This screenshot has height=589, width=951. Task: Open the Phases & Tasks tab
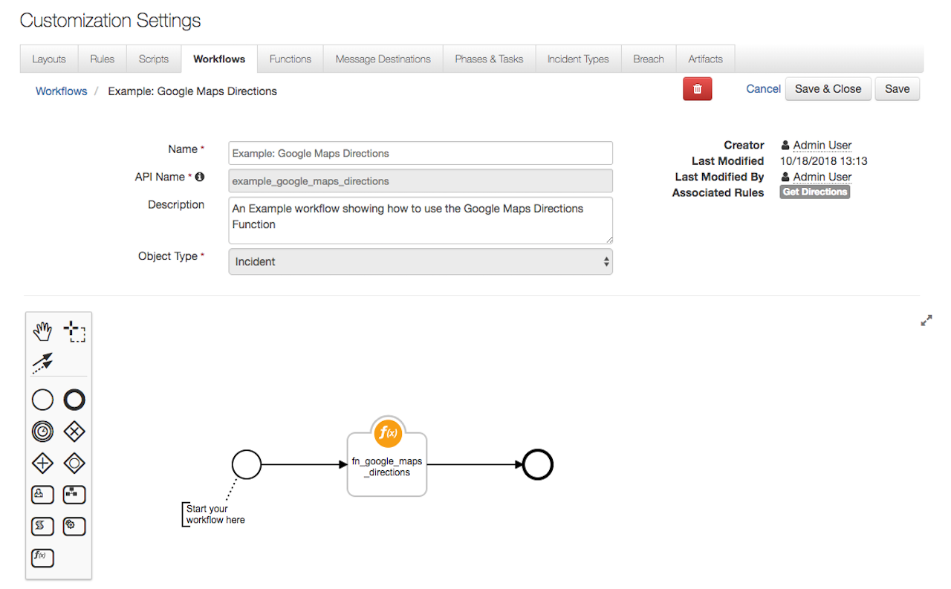489,59
